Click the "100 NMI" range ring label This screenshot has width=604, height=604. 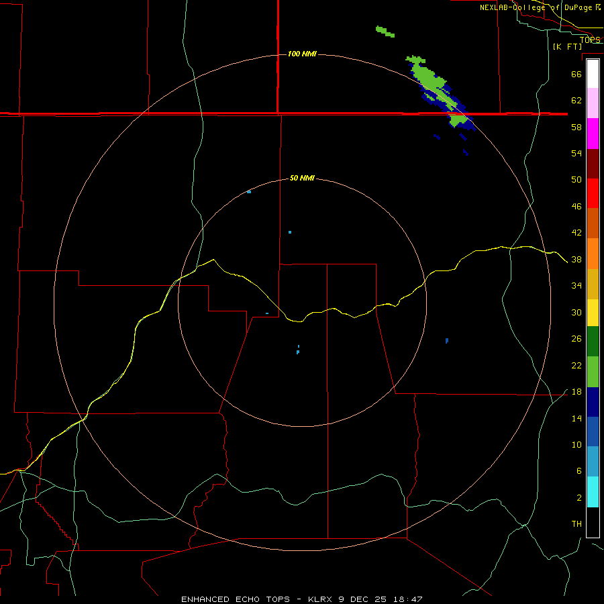pyautogui.click(x=302, y=54)
